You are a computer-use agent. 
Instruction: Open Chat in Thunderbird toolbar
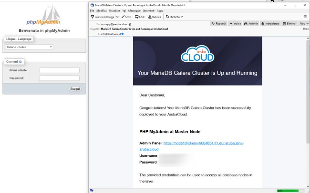[x=140, y=17]
